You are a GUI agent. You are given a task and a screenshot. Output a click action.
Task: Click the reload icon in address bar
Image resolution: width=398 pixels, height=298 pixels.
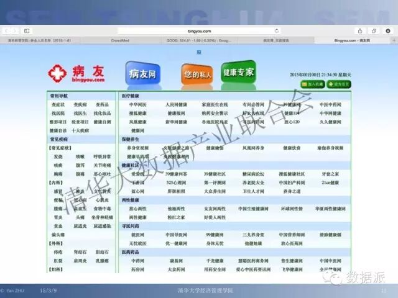click(x=276, y=31)
